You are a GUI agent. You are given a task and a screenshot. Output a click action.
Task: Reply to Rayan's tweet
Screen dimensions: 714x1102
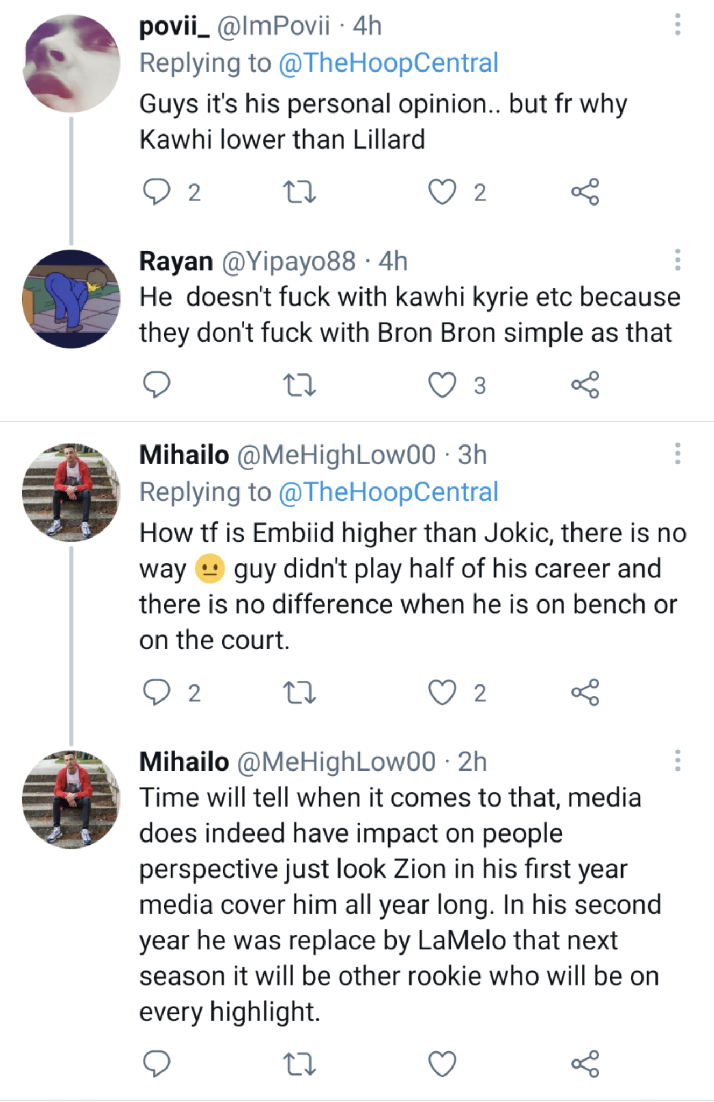[x=157, y=385]
